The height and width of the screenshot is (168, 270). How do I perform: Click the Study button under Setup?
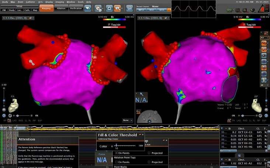(x=12, y=10)
